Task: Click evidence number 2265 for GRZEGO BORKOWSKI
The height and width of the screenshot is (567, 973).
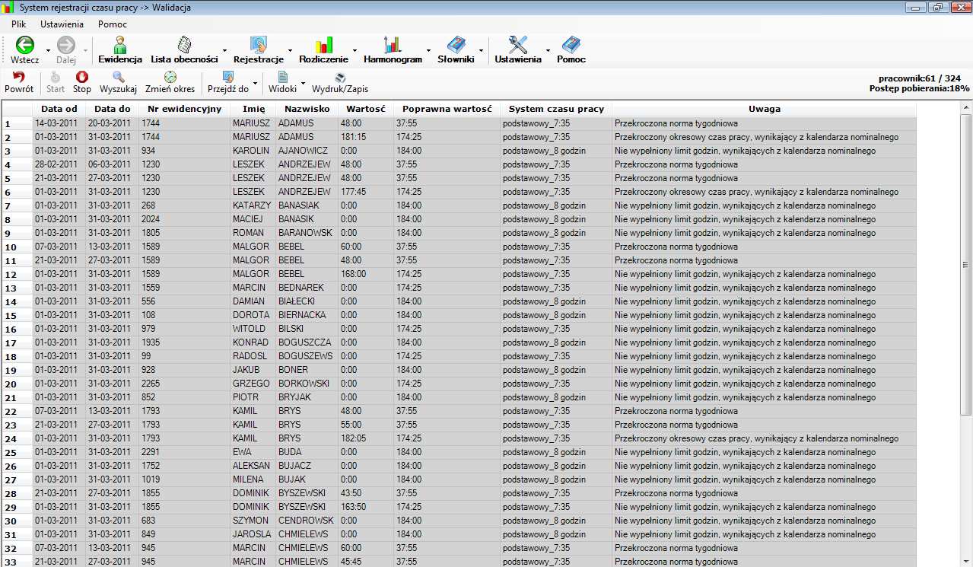Action: click(151, 384)
